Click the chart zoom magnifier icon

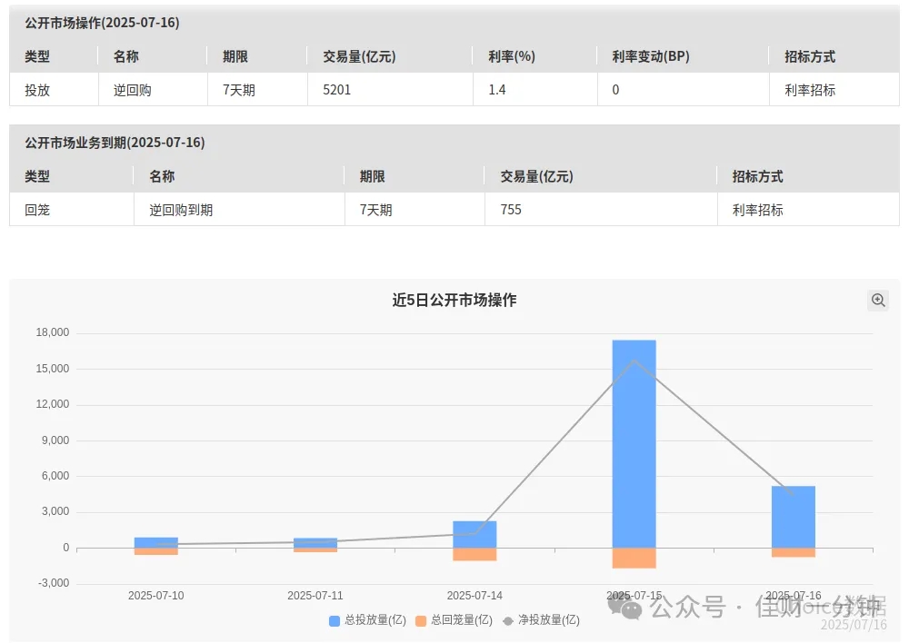878,300
